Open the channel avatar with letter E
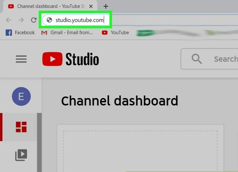The height and width of the screenshot is (172, 238). pos(21,96)
